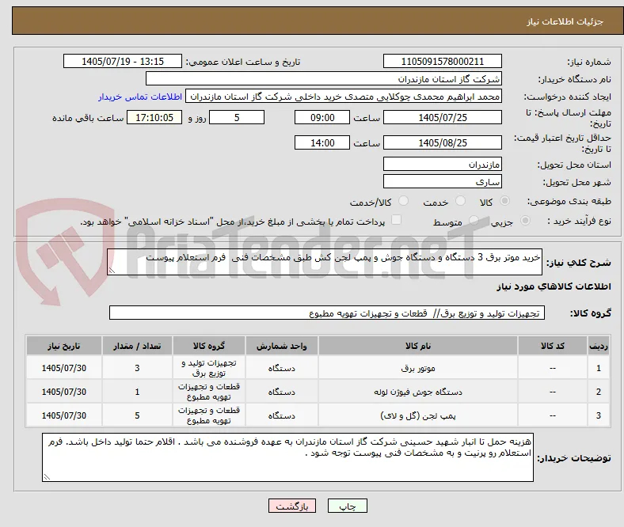
Task: Click the کد کالا column header
Action: pyautogui.click(x=553, y=346)
